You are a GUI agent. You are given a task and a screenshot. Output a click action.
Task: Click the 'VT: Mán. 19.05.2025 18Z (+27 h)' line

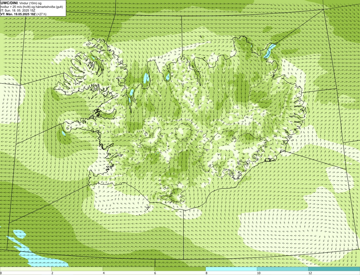24,14
